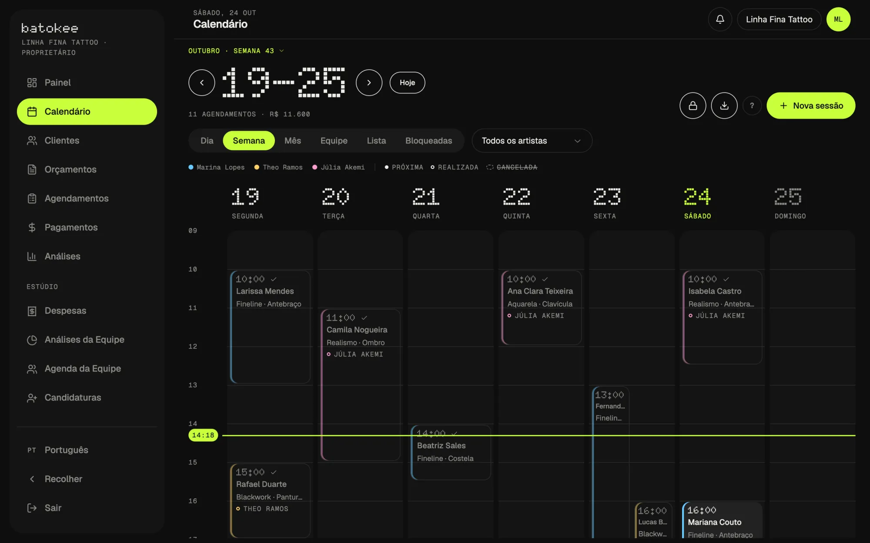Open Mariana Couto 16:00 appointment
This screenshot has width=870, height=543.
[x=723, y=520]
